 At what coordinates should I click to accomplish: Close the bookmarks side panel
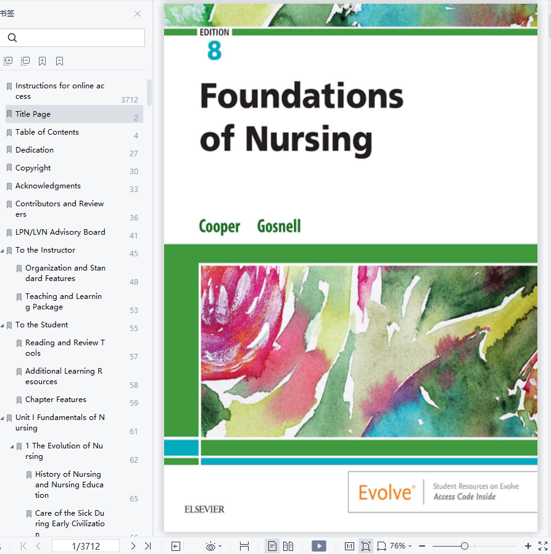click(x=138, y=14)
